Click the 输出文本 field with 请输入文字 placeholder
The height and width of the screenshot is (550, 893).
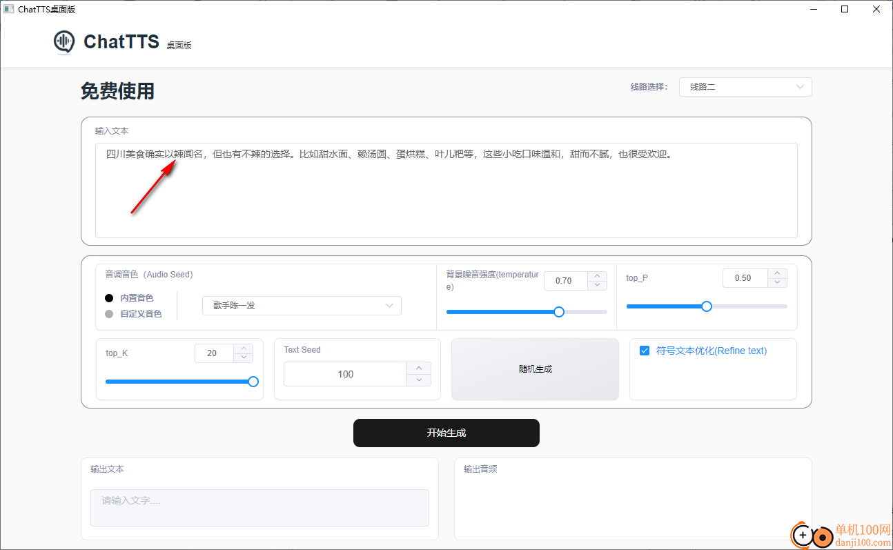(x=259, y=508)
